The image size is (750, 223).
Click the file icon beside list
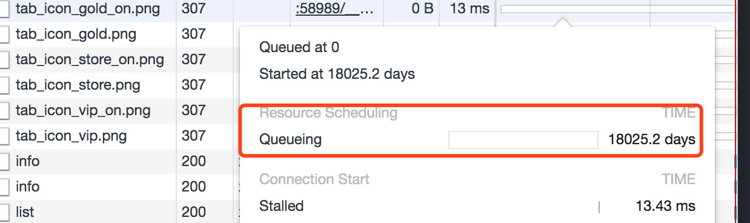coord(4,213)
